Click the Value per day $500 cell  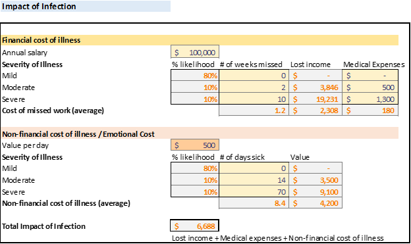[x=195, y=145]
